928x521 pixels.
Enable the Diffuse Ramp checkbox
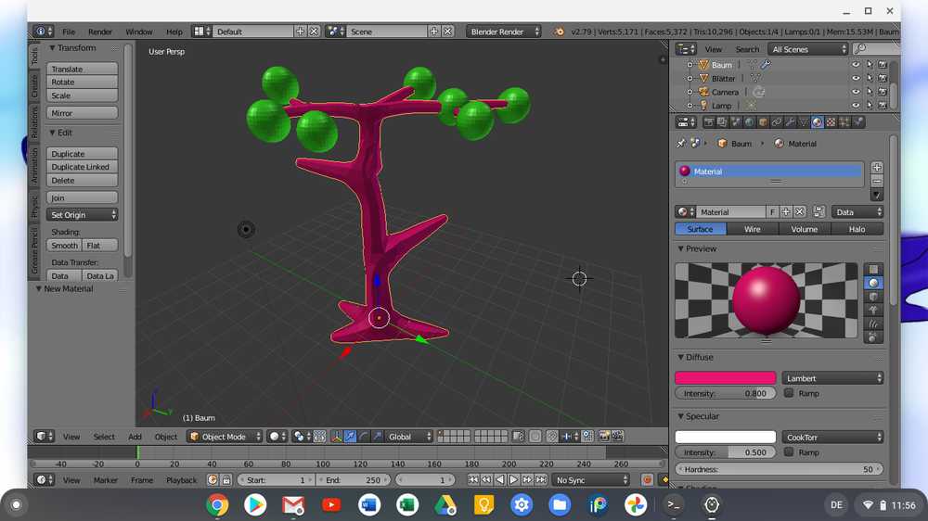point(789,393)
